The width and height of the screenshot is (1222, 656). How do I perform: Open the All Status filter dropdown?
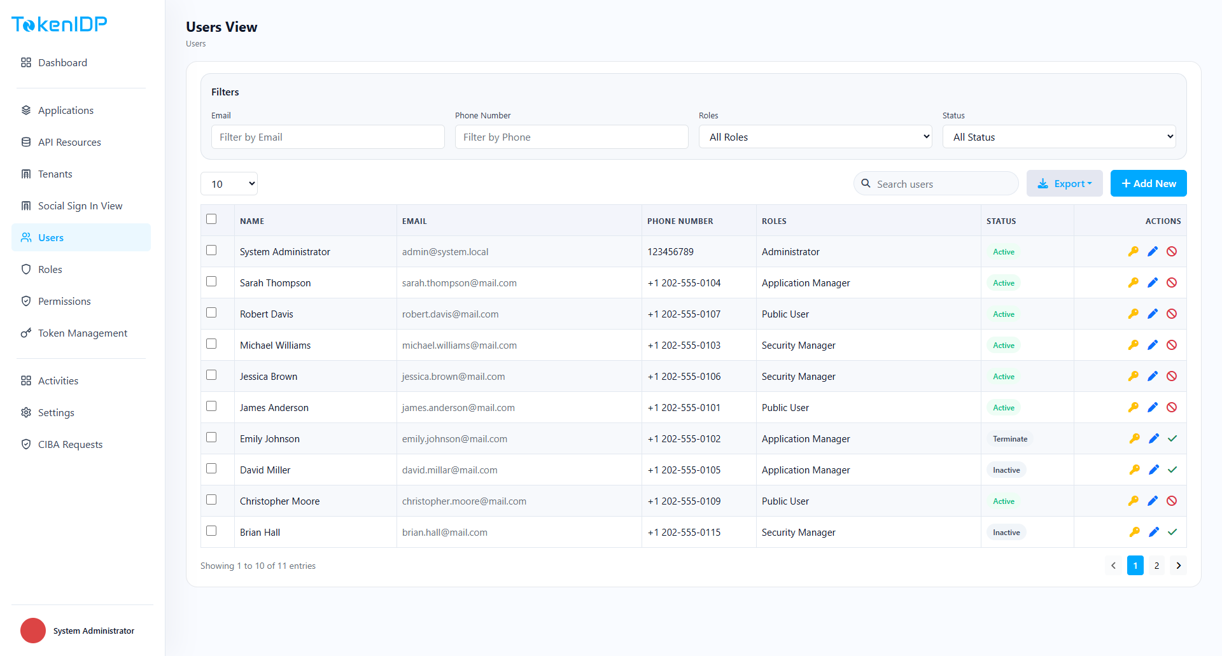click(1059, 137)
